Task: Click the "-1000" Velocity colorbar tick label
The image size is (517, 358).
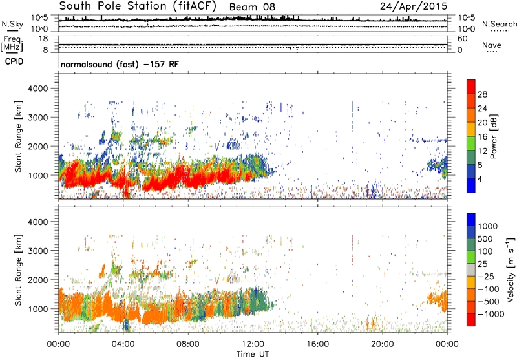Action: (x=491, y=314)
